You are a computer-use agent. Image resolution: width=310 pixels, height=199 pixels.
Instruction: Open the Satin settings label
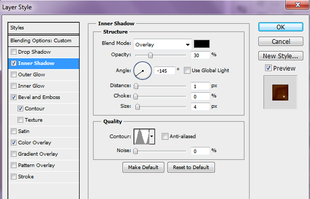(x=24, y=131)
